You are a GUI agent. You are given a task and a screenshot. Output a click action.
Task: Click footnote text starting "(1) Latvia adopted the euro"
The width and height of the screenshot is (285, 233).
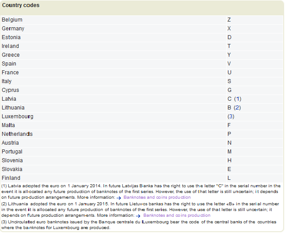pyautogui.click(x=141, y=192)
